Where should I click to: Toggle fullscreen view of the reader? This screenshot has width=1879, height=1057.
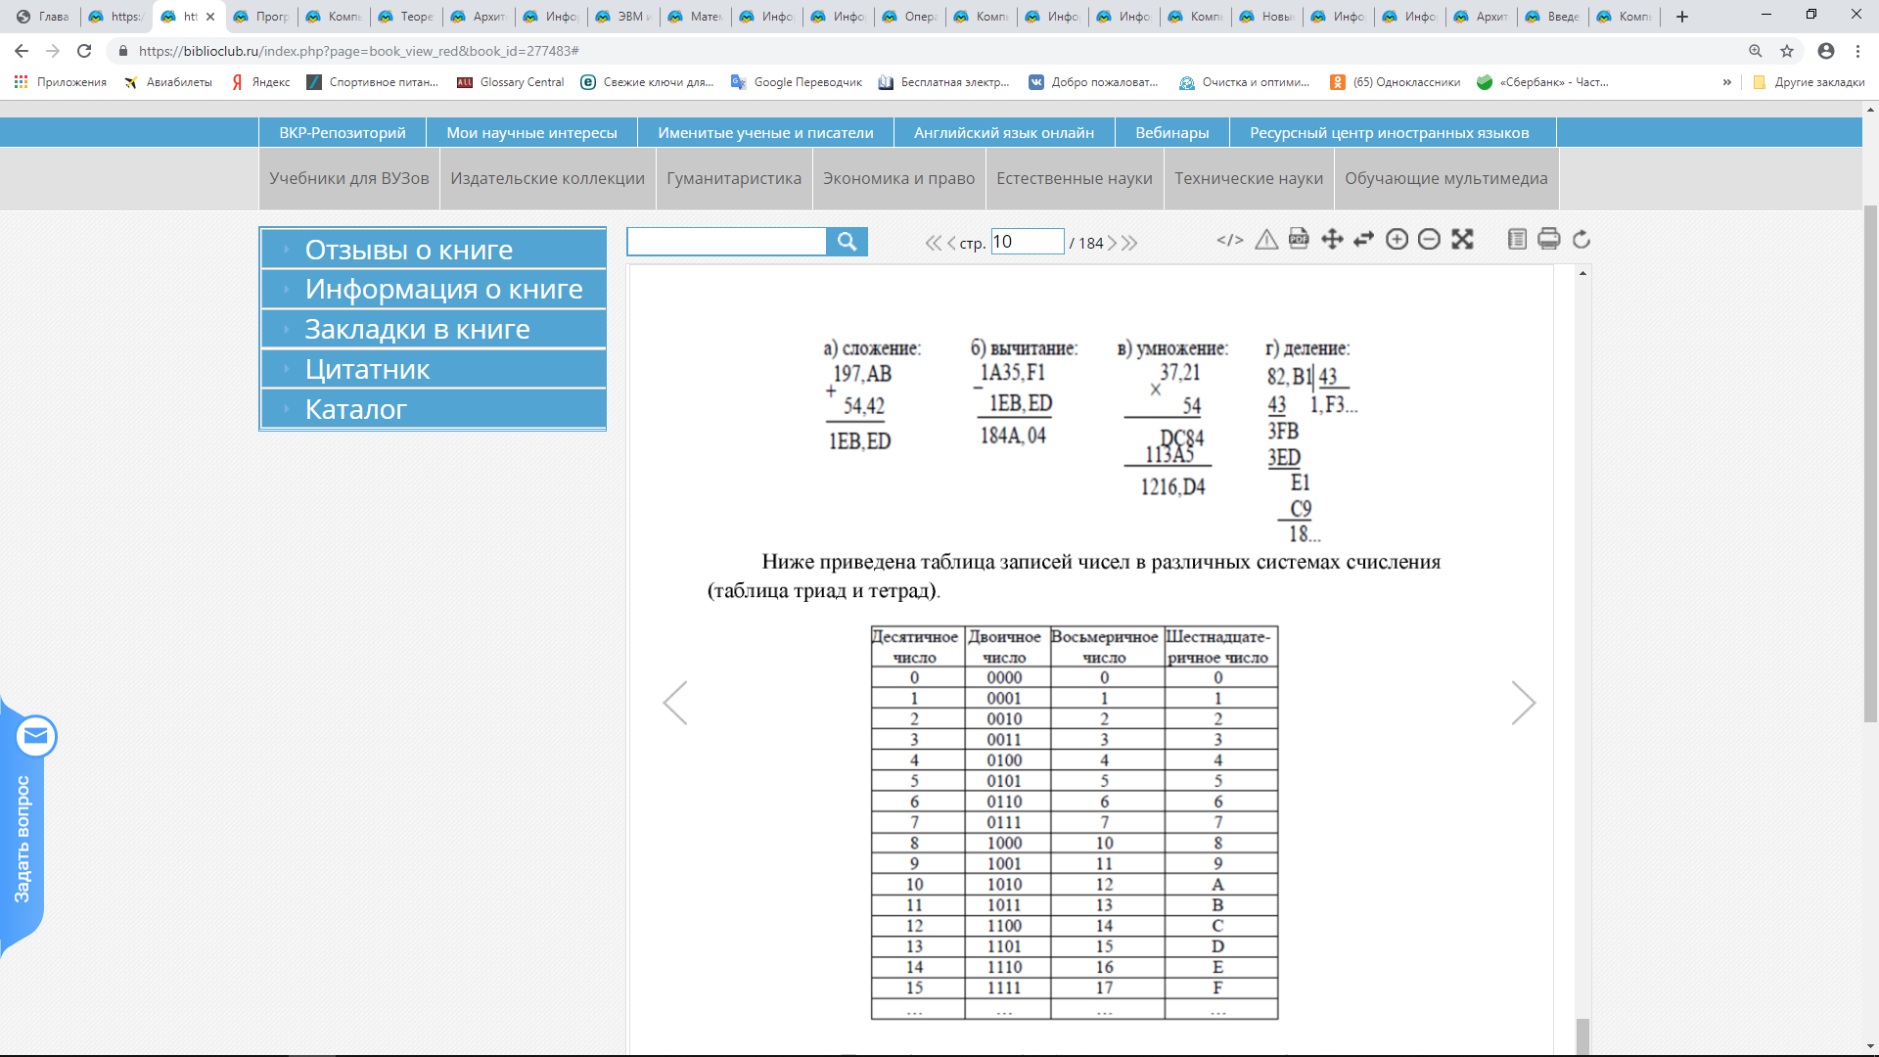click(1462, 240)
